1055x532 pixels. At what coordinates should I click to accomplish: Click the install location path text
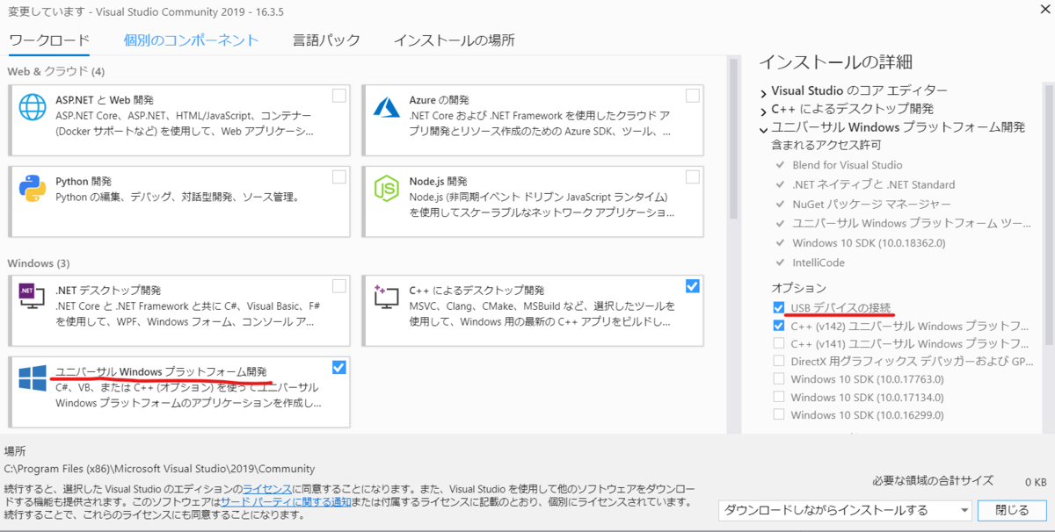tap(159, 469)
